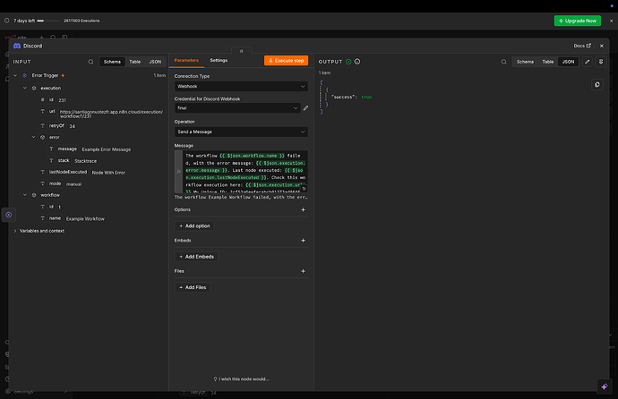Add an embed with Embeds plus icon
Screen dimensions: 618x399
click(x=303, y=241)
